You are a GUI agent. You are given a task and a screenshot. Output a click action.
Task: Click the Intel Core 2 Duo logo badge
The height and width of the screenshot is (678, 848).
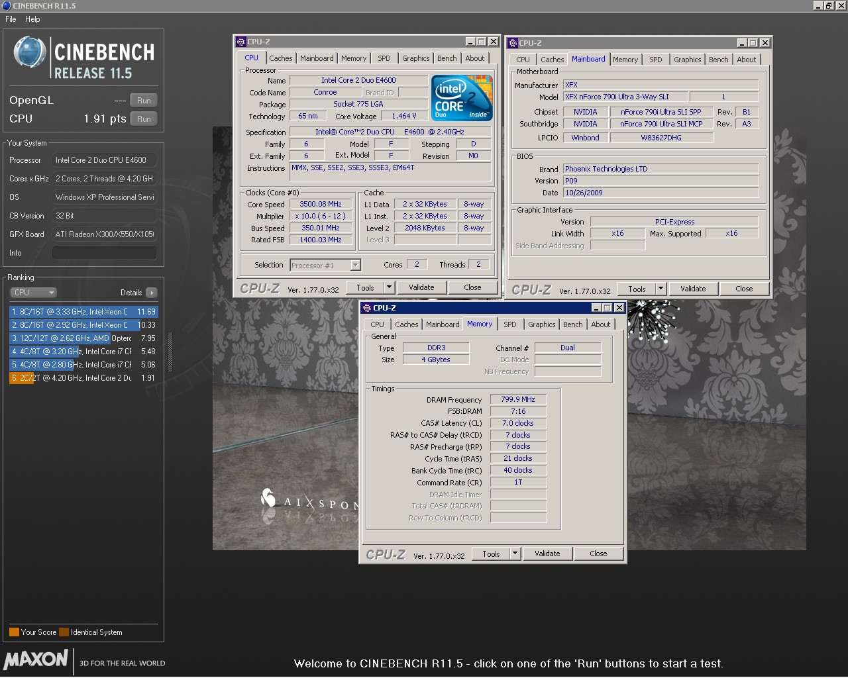click(462, 98)
